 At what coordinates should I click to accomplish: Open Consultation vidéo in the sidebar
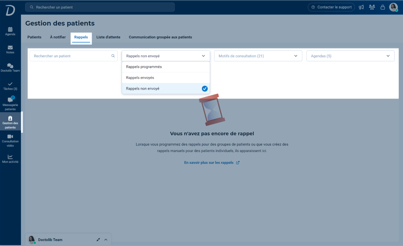10,141
